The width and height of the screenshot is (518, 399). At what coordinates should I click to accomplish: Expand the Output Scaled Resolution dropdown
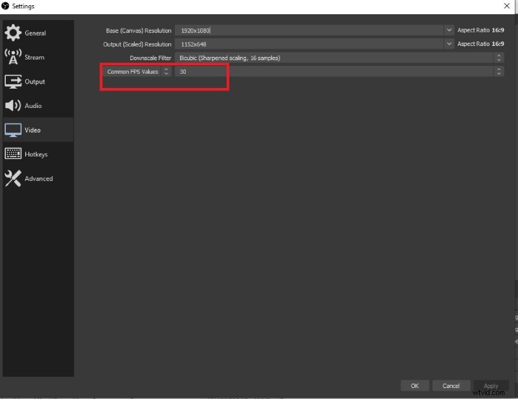[449, 43]
